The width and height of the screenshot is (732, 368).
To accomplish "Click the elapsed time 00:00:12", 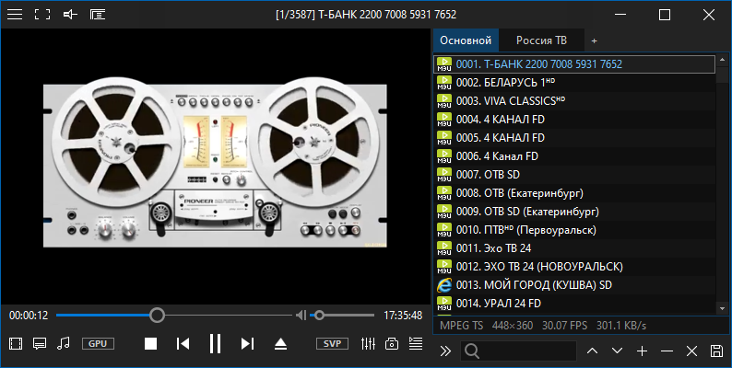I will tap(29, 316).
